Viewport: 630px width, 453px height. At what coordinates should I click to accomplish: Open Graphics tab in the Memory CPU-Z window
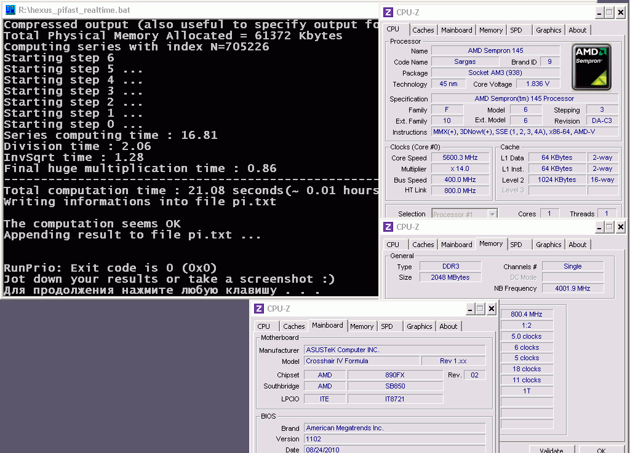548,245
